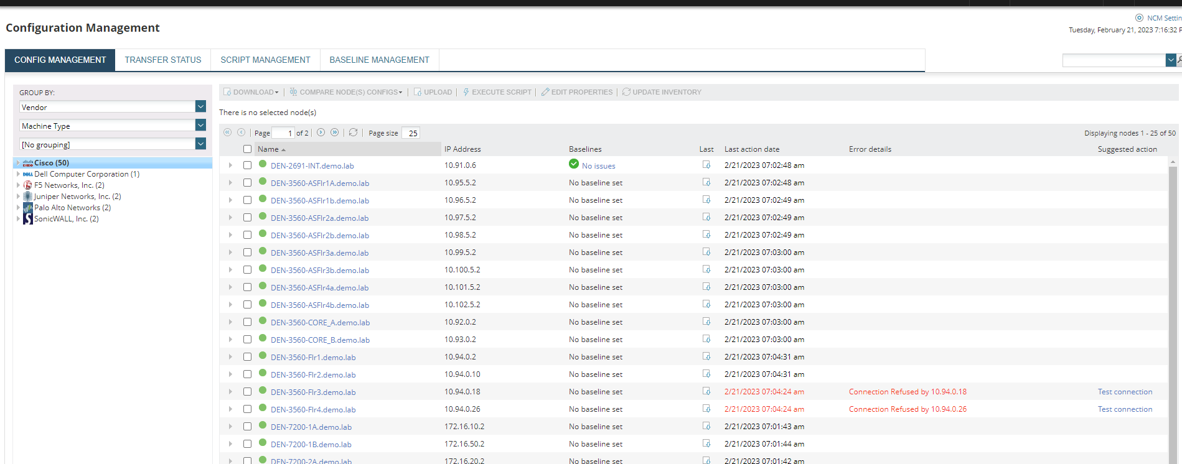The width and height of the screenshot is (1182, 464).
Task: Jump to last page arrow
Action: click(x=335, y=132)
